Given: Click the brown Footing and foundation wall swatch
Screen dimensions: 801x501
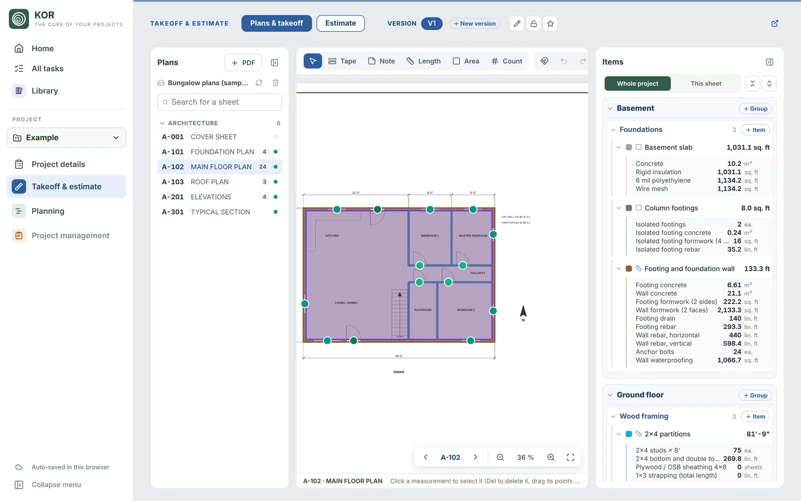Looking at the screenshot, I should (x=629, y=269).
